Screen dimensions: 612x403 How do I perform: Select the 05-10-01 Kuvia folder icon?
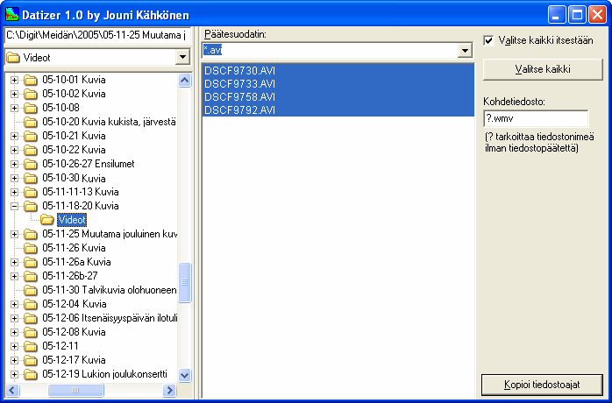(x=31, y=80)
